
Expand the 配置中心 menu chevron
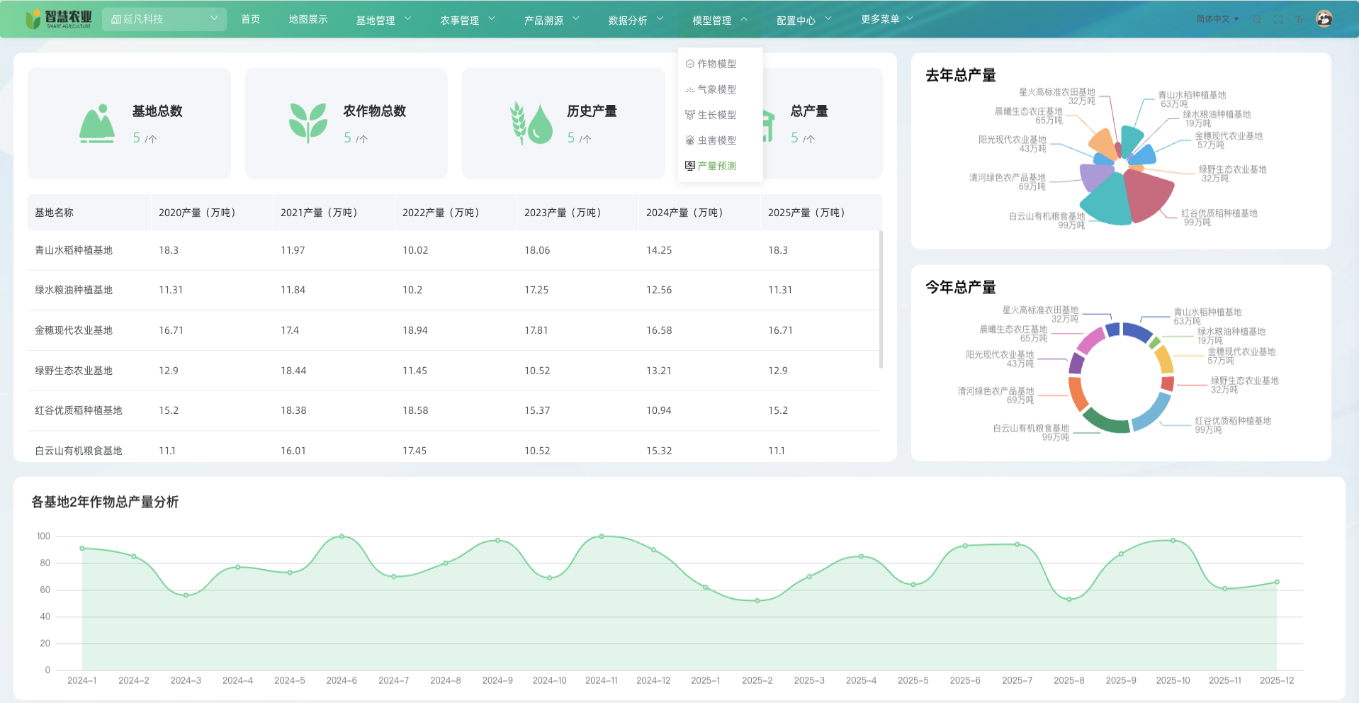(x=828, y=19)
